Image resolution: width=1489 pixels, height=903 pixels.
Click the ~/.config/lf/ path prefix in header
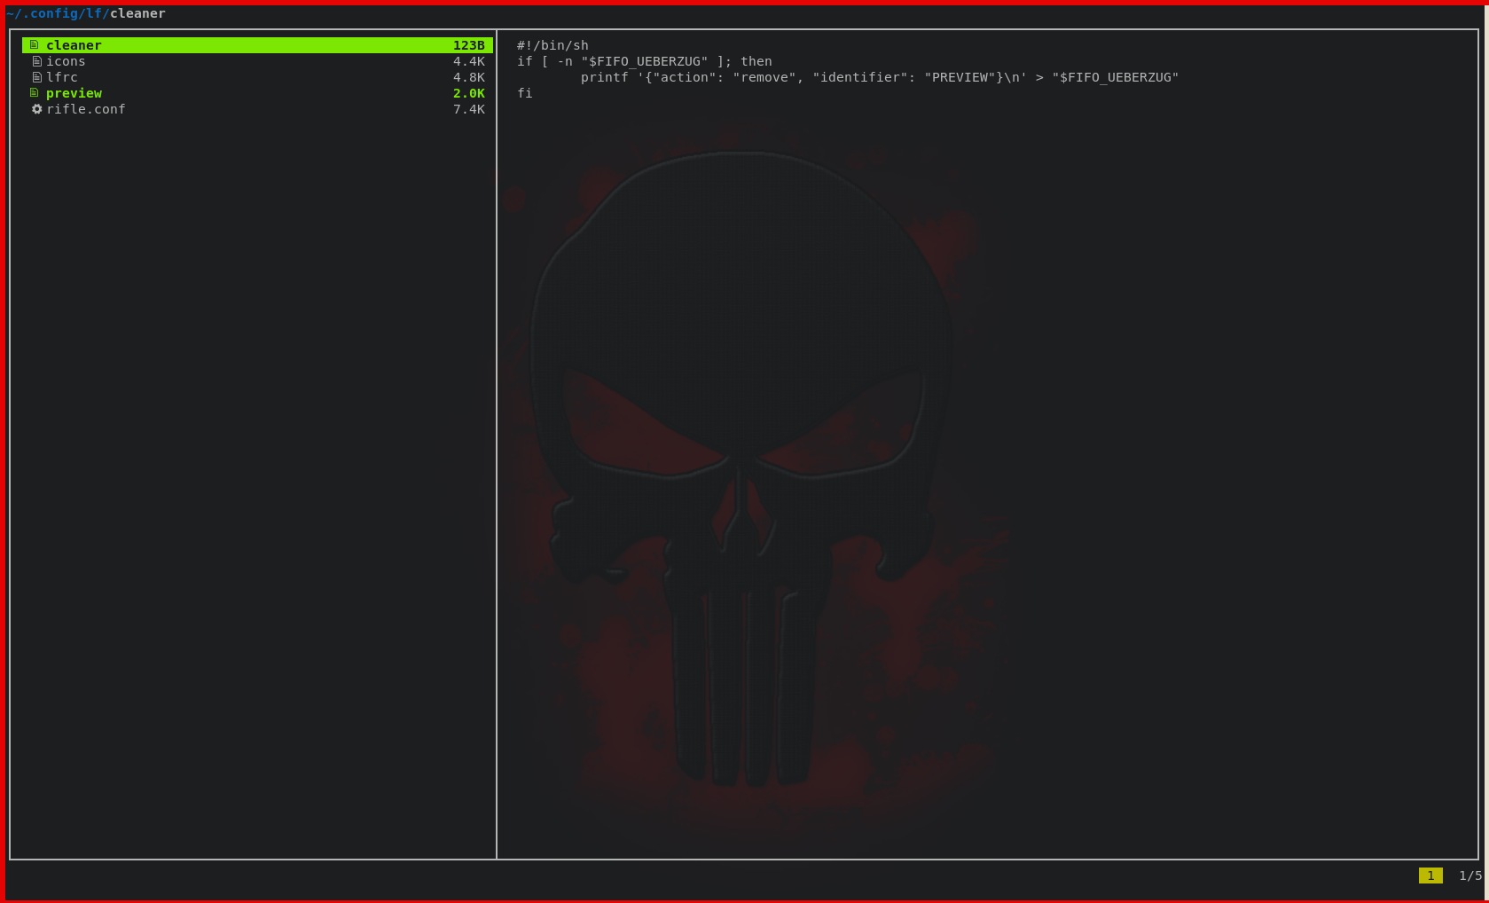coord(58,13)
